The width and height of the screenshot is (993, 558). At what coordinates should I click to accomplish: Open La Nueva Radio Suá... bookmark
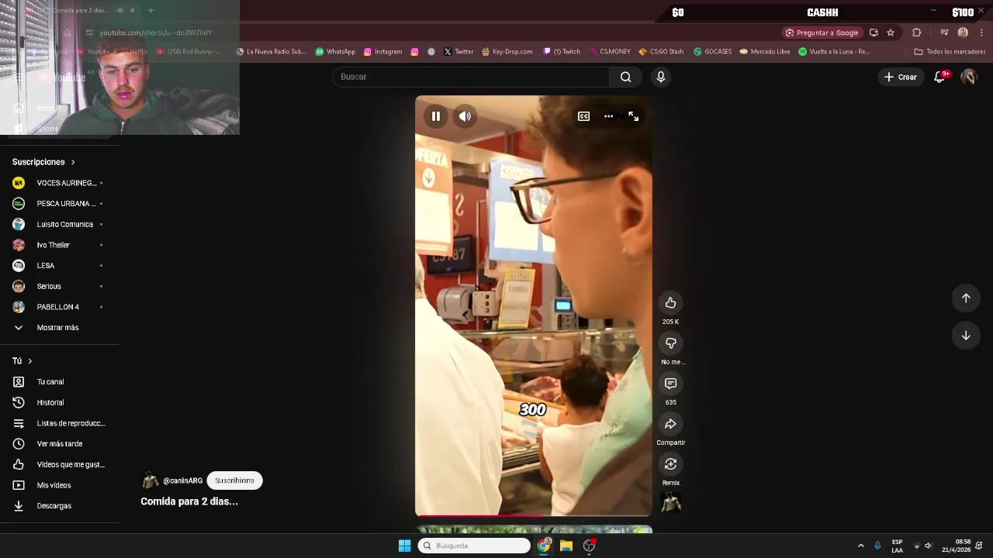(271, 52)
